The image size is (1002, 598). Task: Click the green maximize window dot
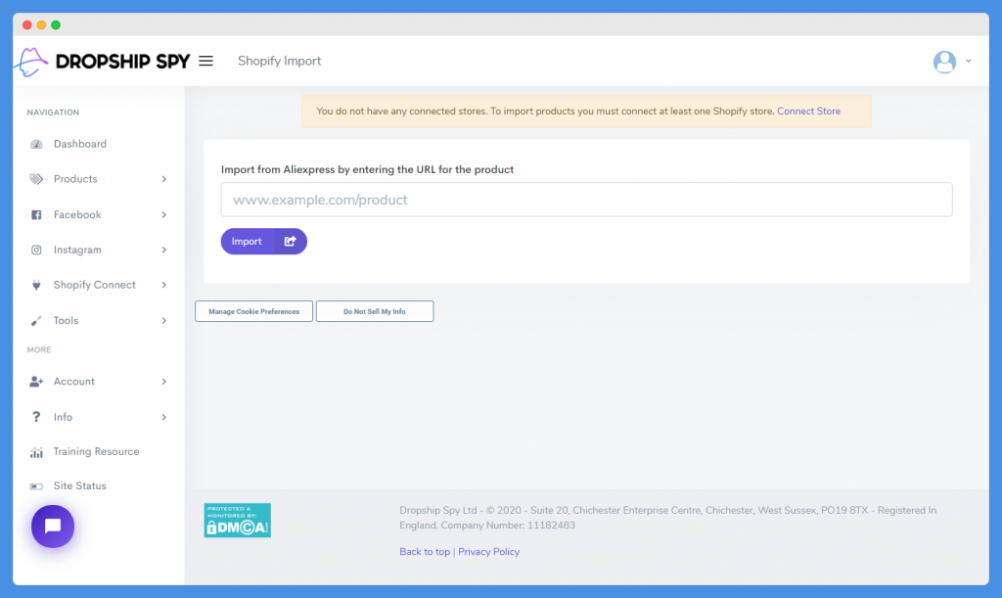point(56,24)
